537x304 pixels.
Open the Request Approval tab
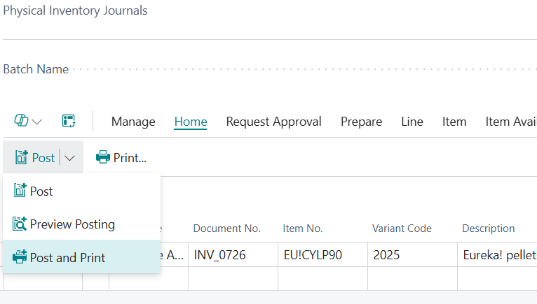coord(273,122)
